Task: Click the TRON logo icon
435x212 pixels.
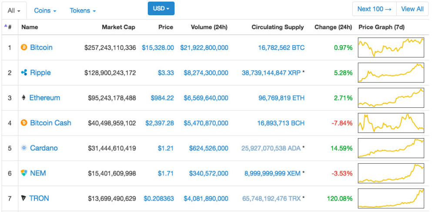Action: [23, 199]
